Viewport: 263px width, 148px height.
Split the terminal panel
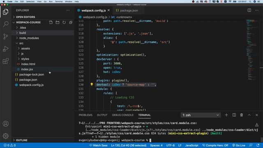[x=234, y=115]
